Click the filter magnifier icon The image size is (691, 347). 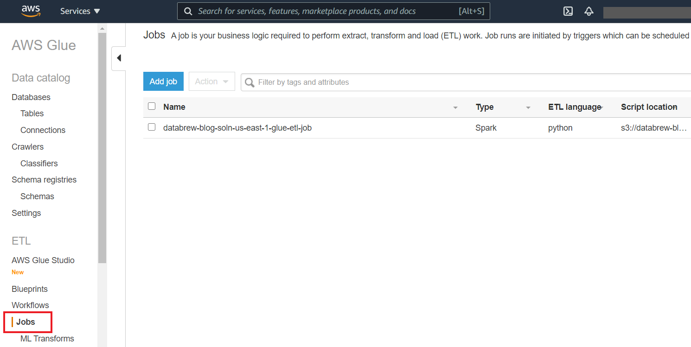tap(250, 82)
